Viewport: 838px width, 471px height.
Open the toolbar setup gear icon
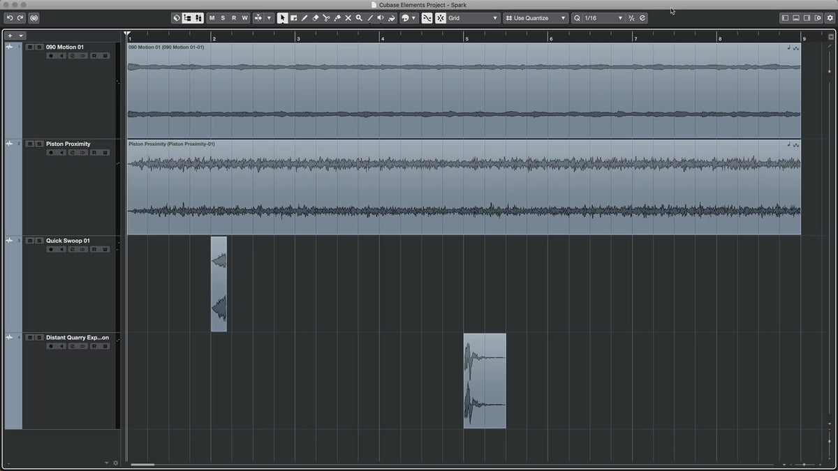830,18
